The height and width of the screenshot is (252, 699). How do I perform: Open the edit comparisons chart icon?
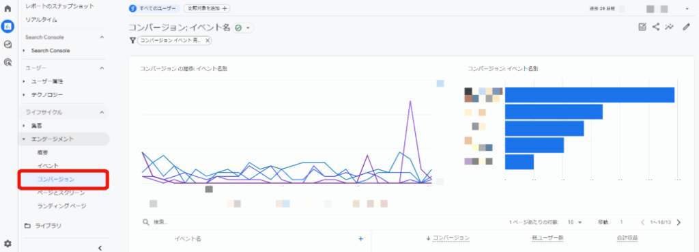point(642,27)
